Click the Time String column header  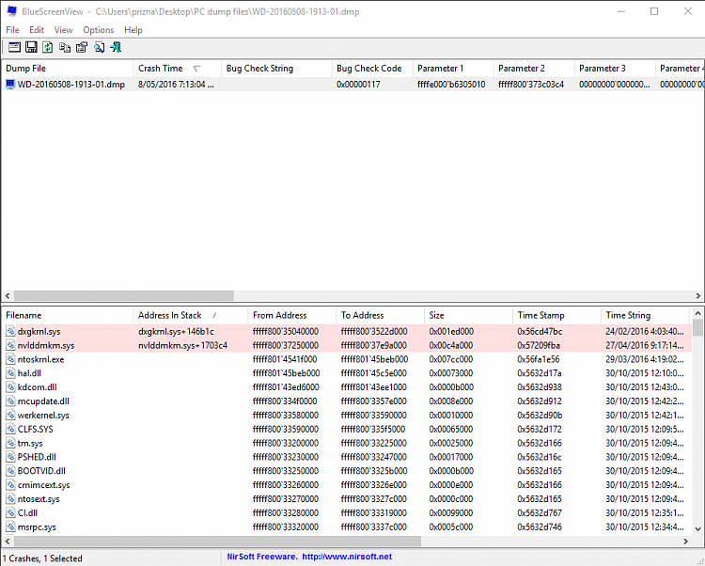coord(645,315)
